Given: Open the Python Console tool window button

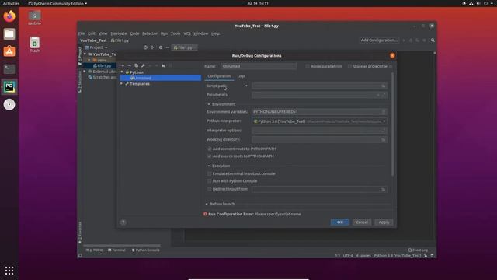Looking at the screenshot, I should click(x=145, y=250).
